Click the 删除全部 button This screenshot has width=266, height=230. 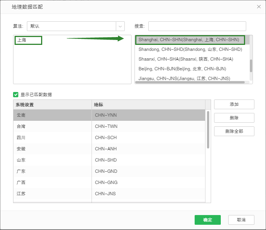[x=234, y=131]
